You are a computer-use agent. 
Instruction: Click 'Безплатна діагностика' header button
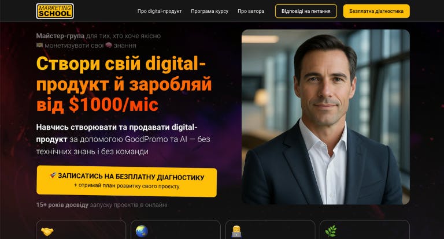[x=376, y=12]
